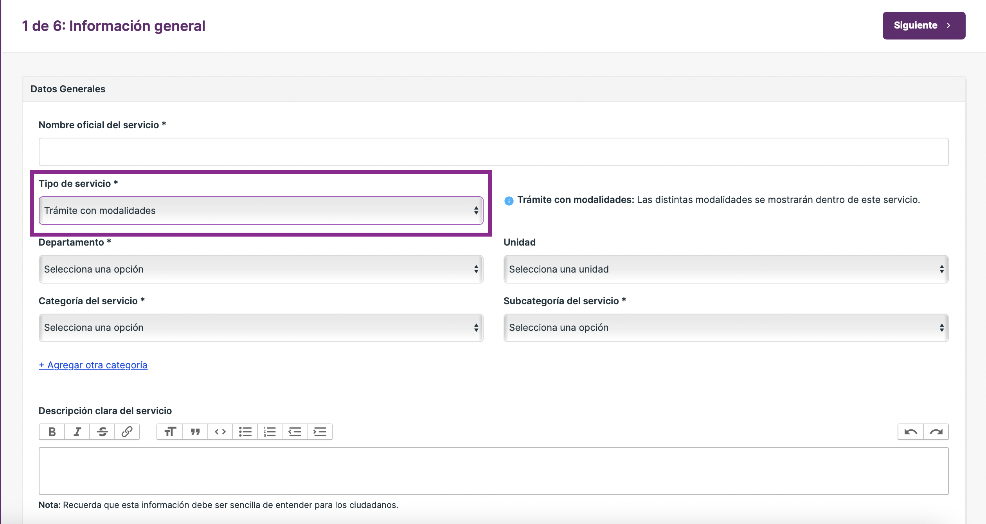Apply strikethrough formatting to description text
986x524 pixels.
point(102,432)
